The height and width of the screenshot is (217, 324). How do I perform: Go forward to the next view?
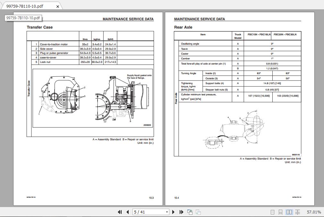(198, 212)
